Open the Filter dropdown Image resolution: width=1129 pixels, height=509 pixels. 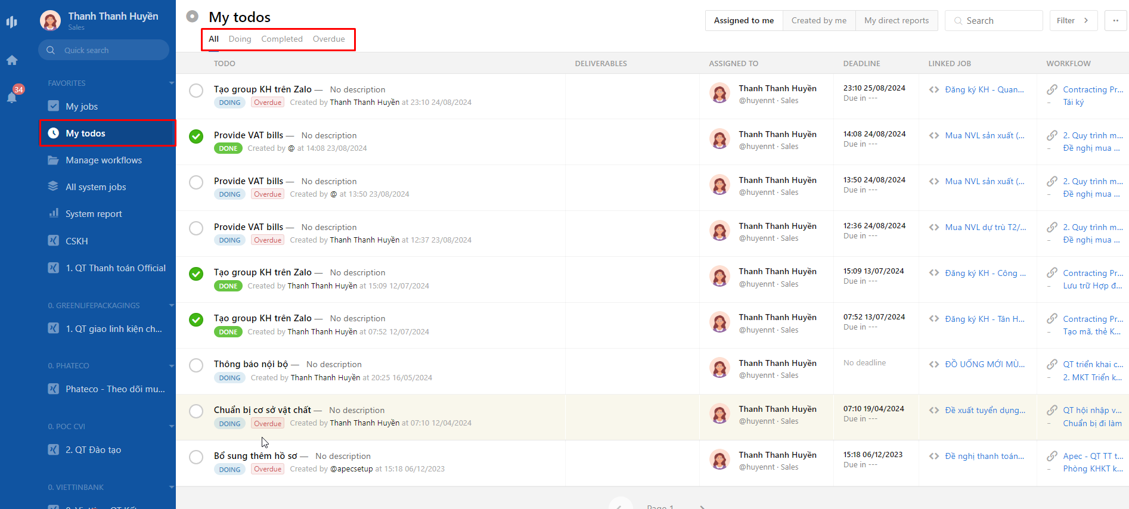tap(1073, 20)
